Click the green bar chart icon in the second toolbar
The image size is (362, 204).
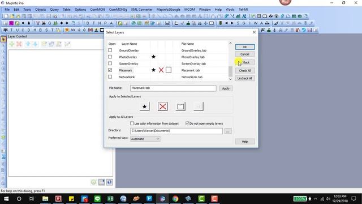pyautogui.click(x=55, y=23)
